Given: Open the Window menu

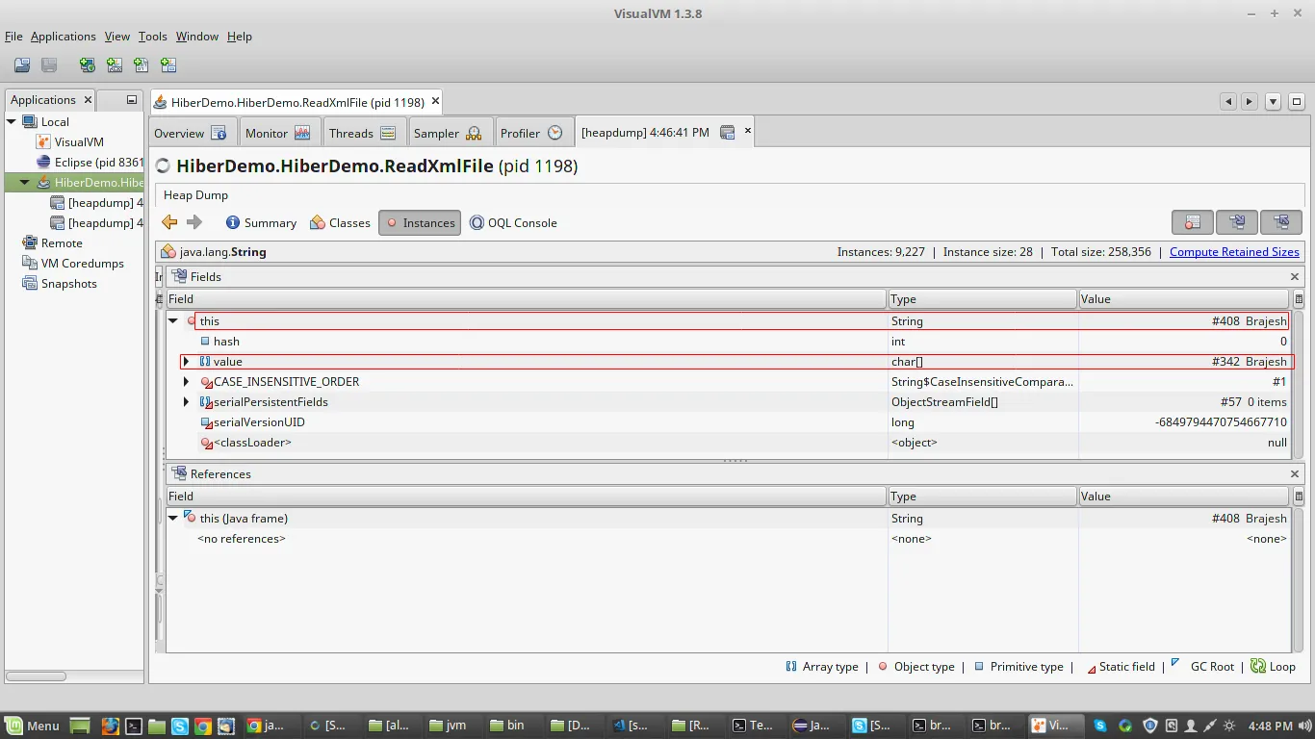Looking at the screenshot, I should 197,37.
